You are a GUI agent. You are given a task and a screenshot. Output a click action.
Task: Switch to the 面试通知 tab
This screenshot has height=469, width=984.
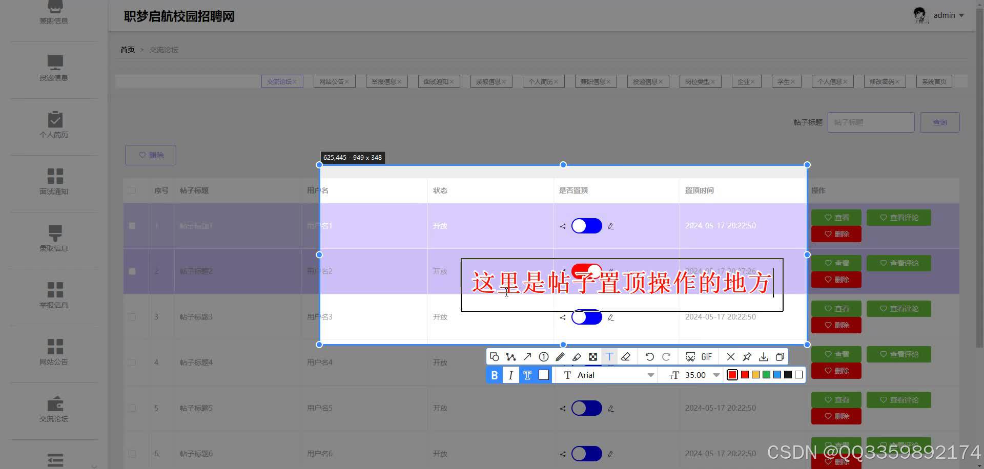(x=439, y=81)
